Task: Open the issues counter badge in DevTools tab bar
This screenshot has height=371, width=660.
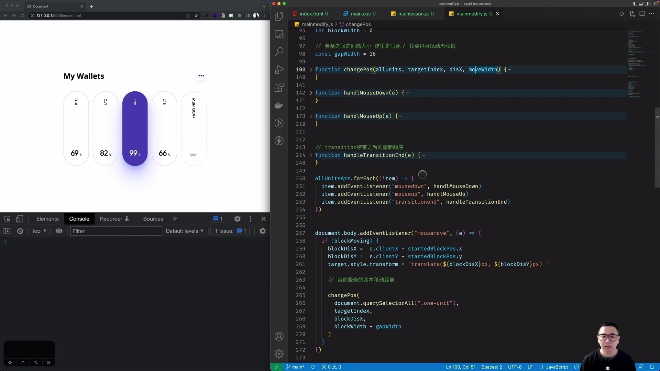Action: (x=218, y=219)
